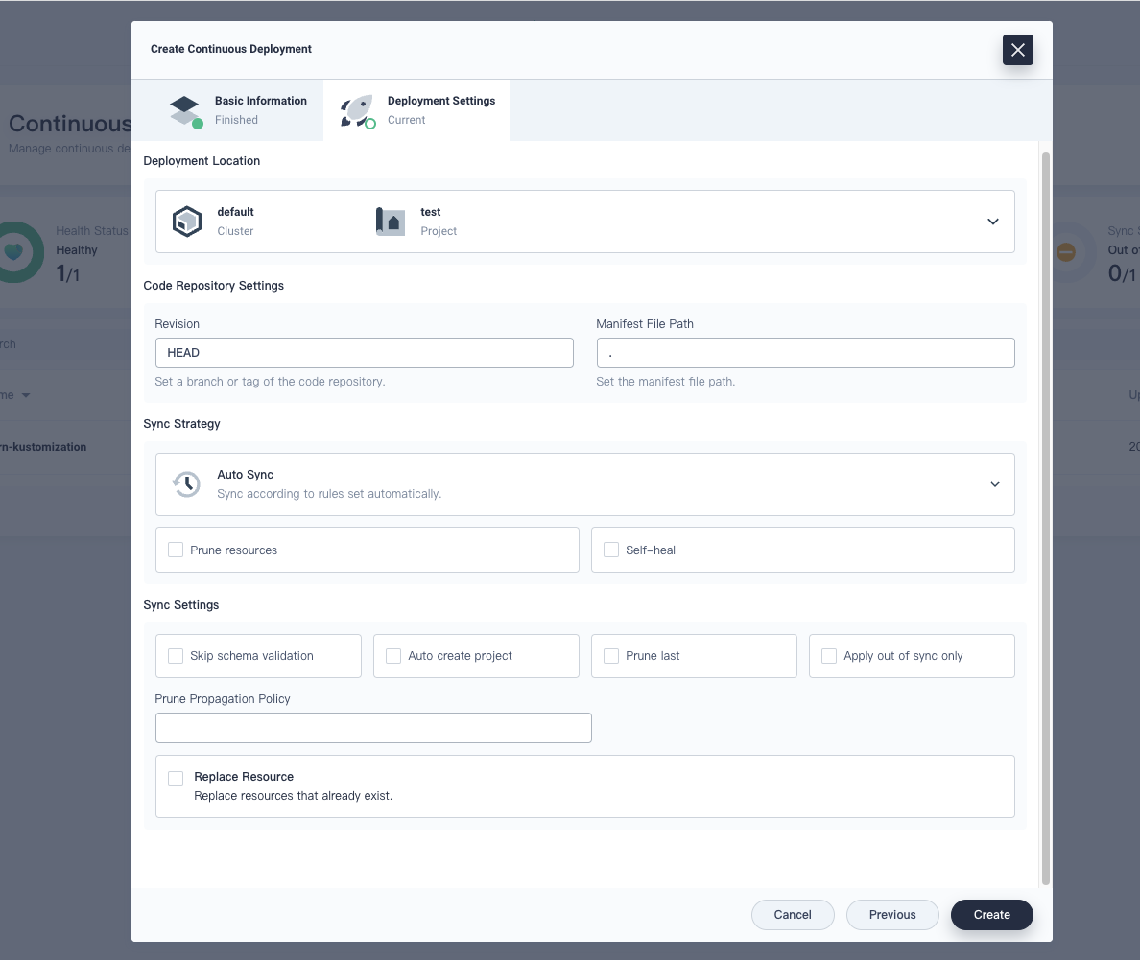Click the Previous button
The image size is (1140, 960).
pyautogui.click(x=892, y=914)
